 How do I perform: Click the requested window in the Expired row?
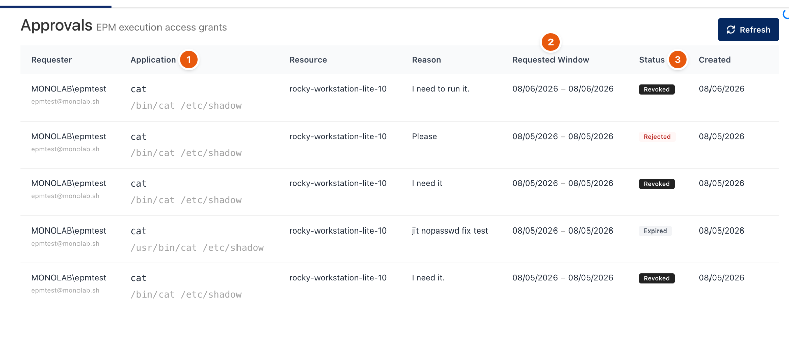[x=563, y=231]
